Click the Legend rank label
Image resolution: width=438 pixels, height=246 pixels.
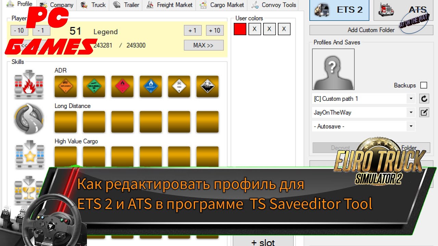105,32
